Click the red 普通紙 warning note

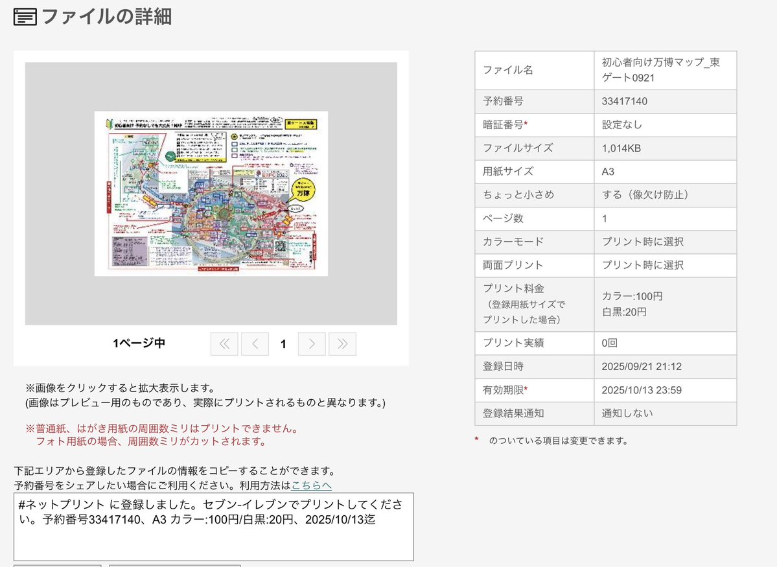pos(162,435)
